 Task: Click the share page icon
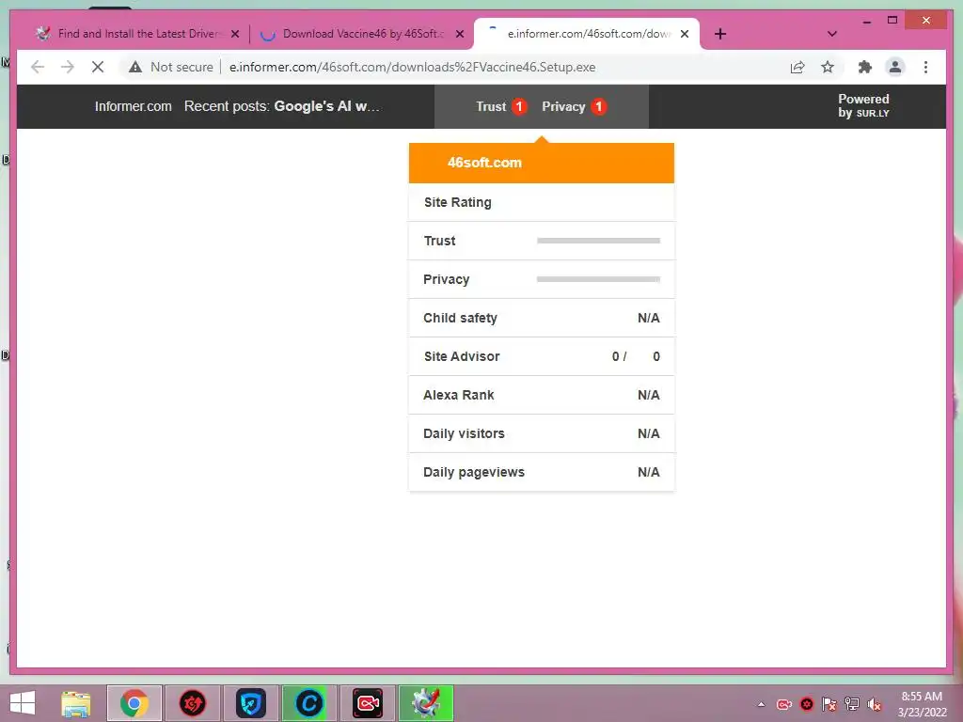(x=797, y=67)
